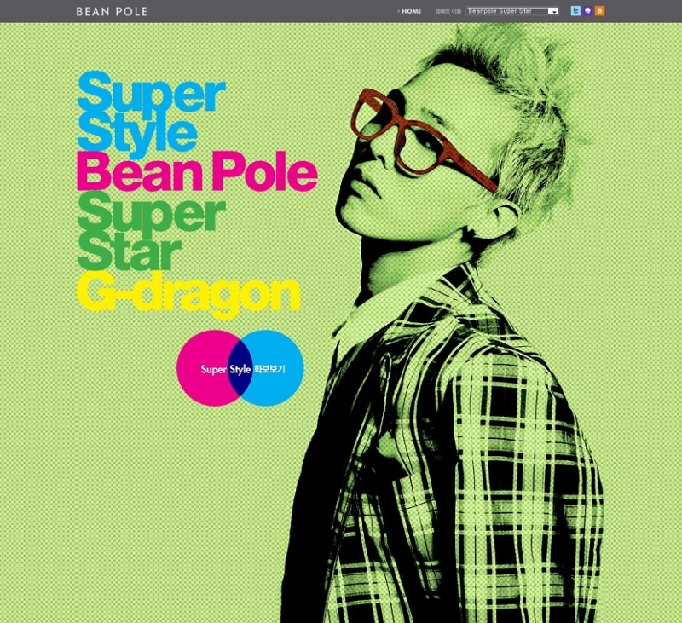This screenshot has height=623, width=682.
Task: Click the blue "Super" headline word
Action: point(152,93)
